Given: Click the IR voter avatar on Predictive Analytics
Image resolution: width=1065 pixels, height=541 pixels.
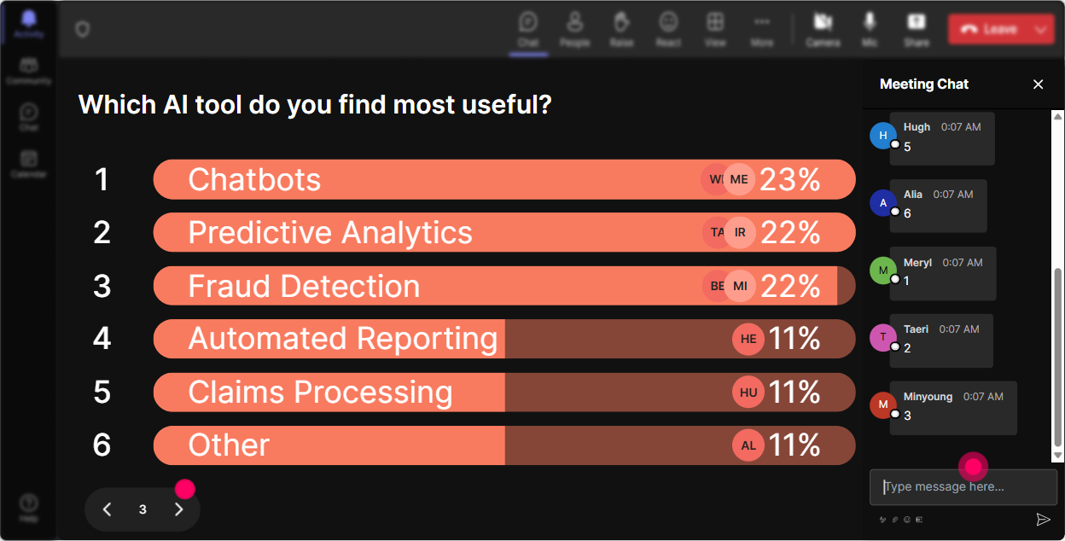Looking at the screenshot, I should pyautogui.click(x=740, y=233).
